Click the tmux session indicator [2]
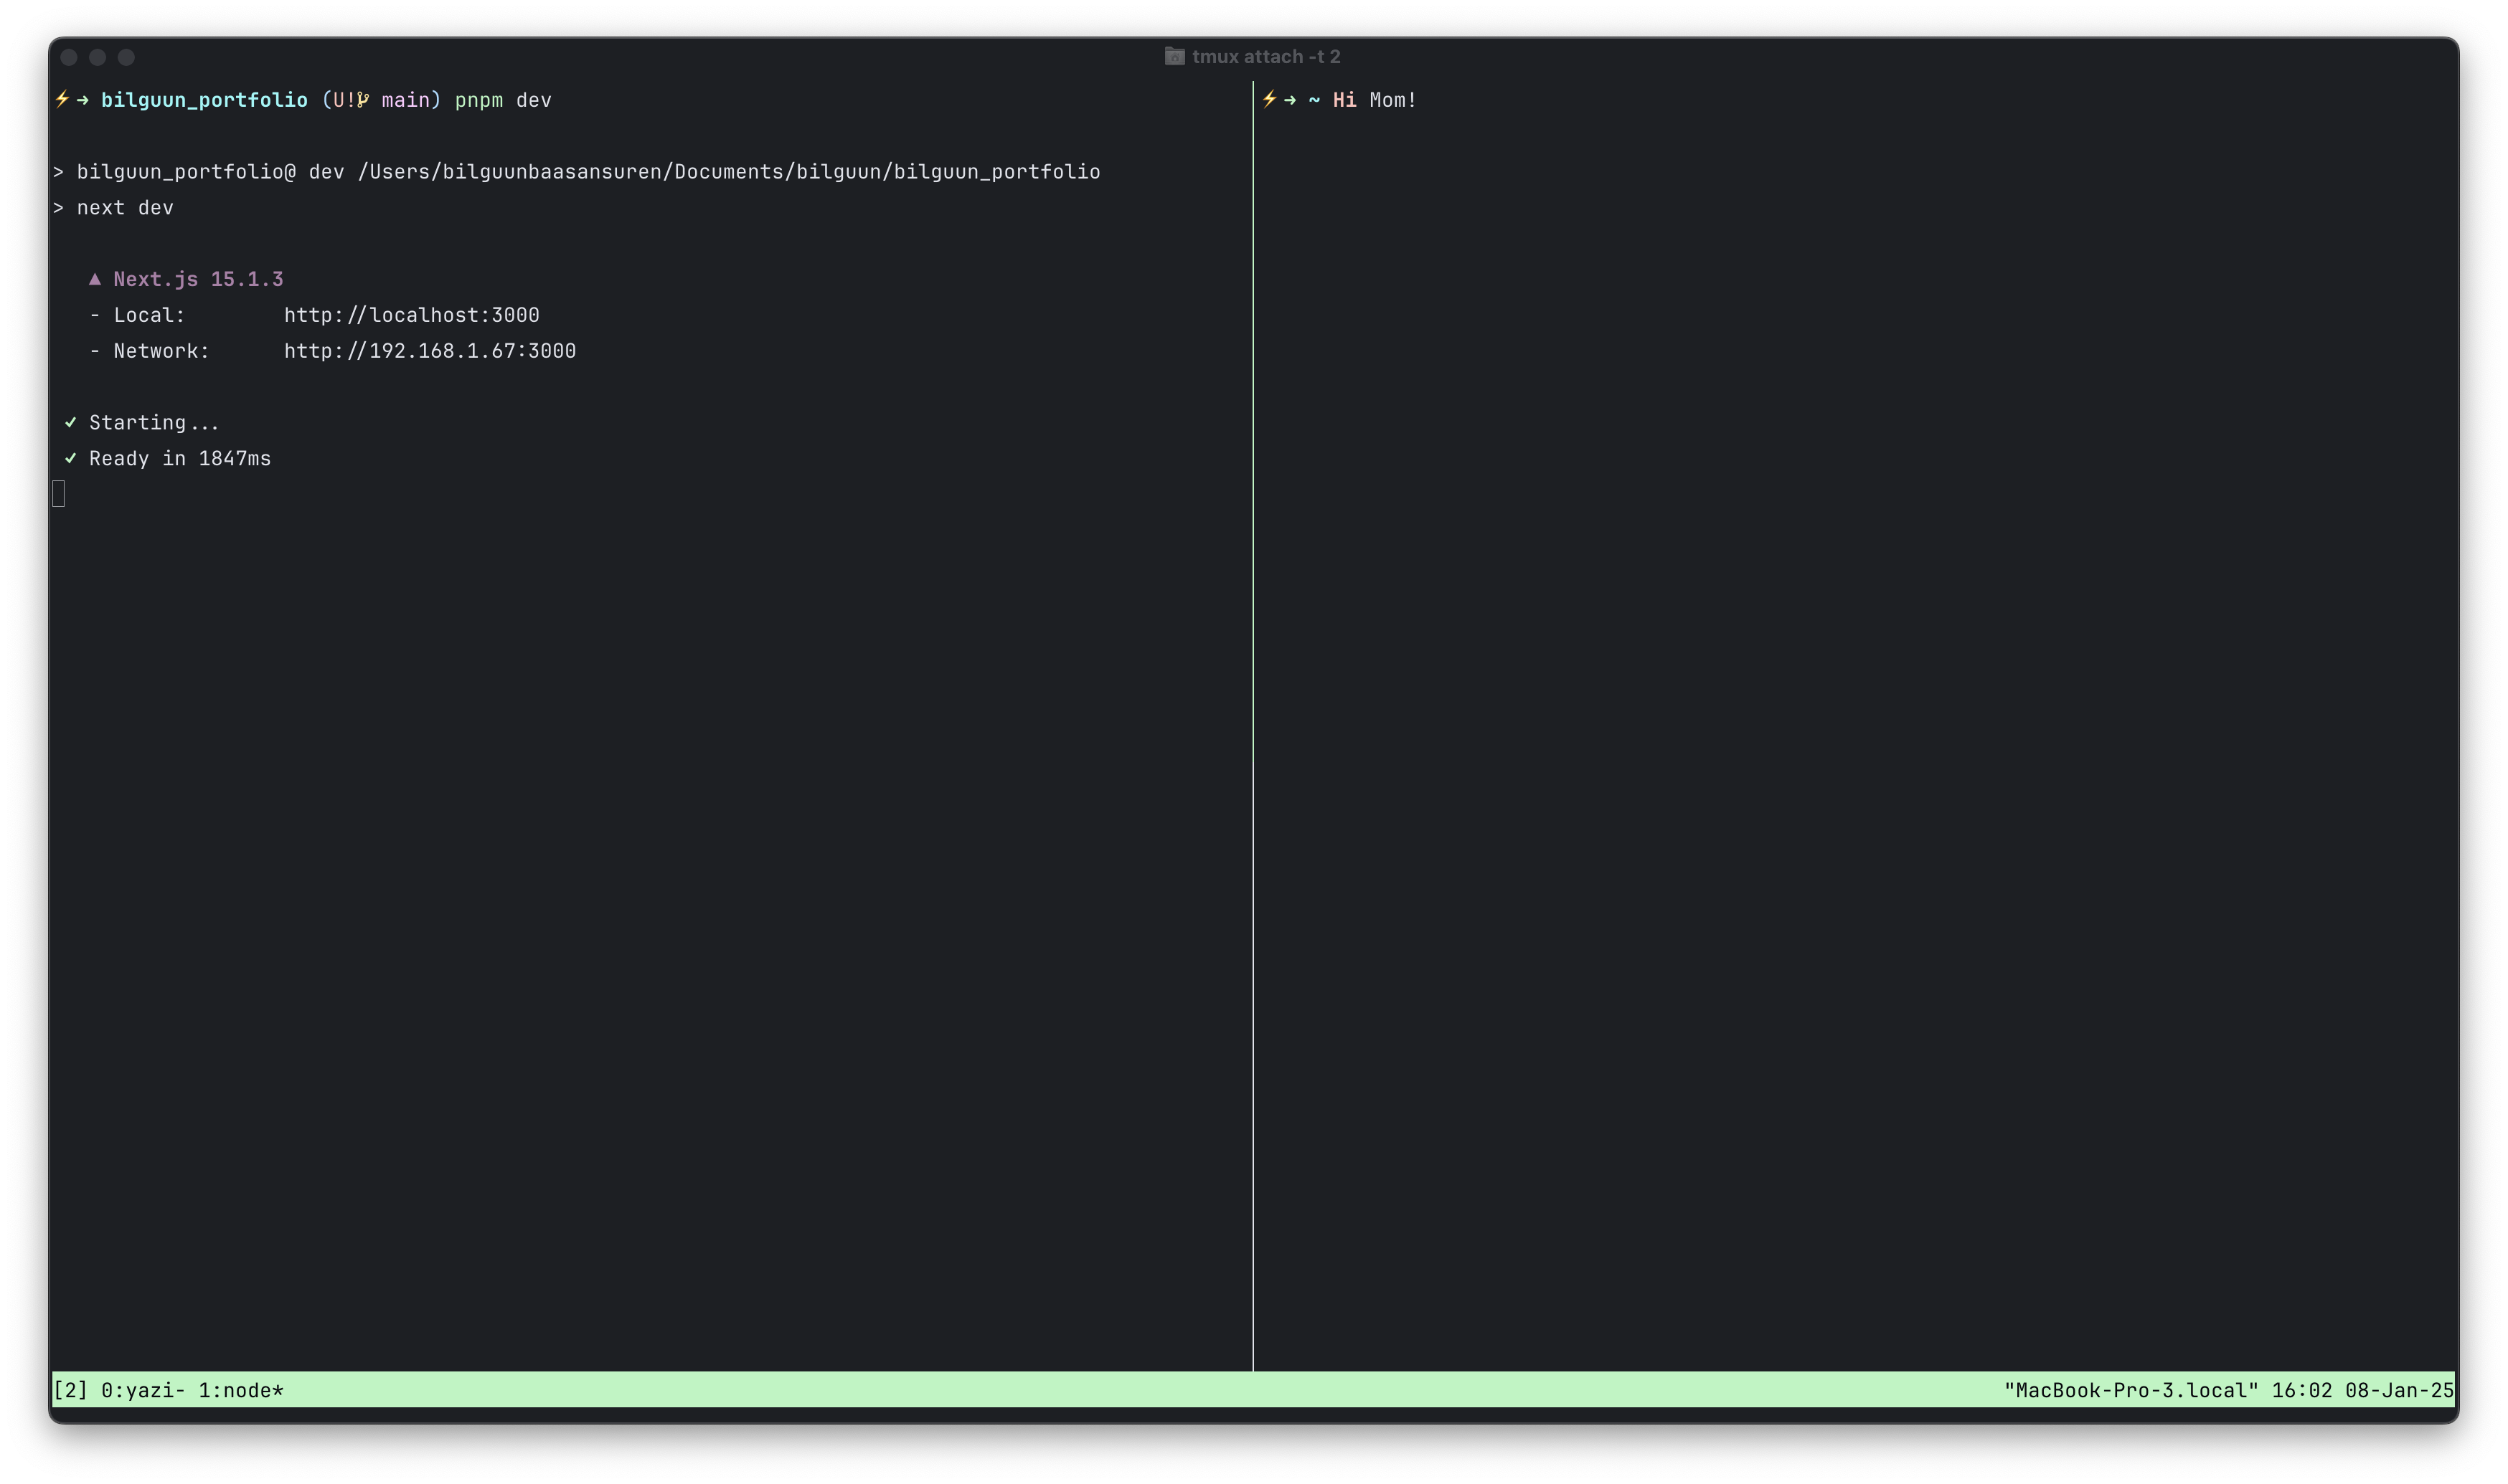The width and height of the screenshot is (2508, 1484). click(70, 1390)
